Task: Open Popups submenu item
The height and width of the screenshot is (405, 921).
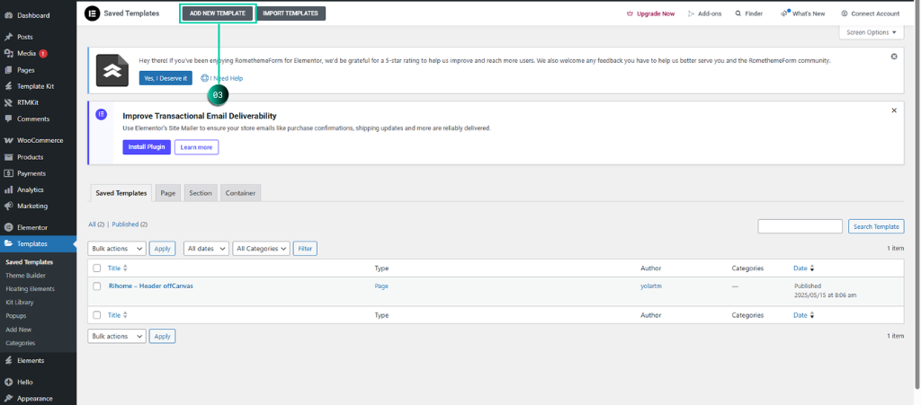Action: [x=16, y=316]
